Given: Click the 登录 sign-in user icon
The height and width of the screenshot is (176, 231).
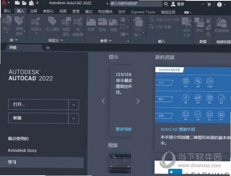Looking at the screenshot, I should pyautogui.click(x=173, y=4).
